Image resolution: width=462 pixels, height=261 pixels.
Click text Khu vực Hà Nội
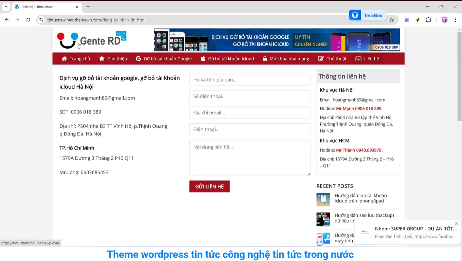337,90
